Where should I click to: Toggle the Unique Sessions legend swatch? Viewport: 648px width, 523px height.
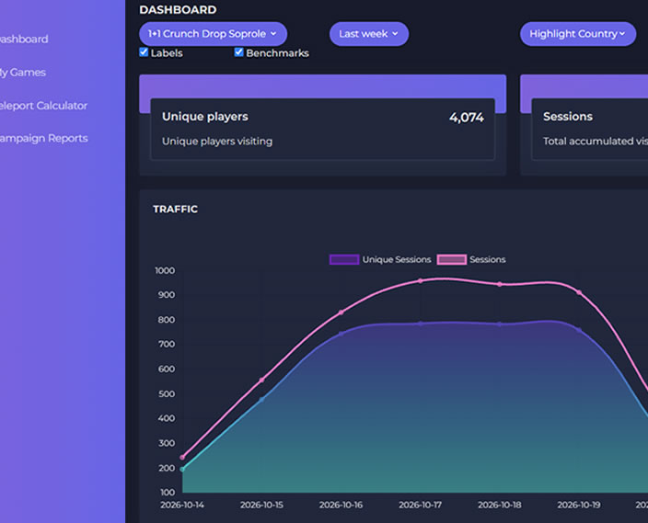click(x=344, y=259)
